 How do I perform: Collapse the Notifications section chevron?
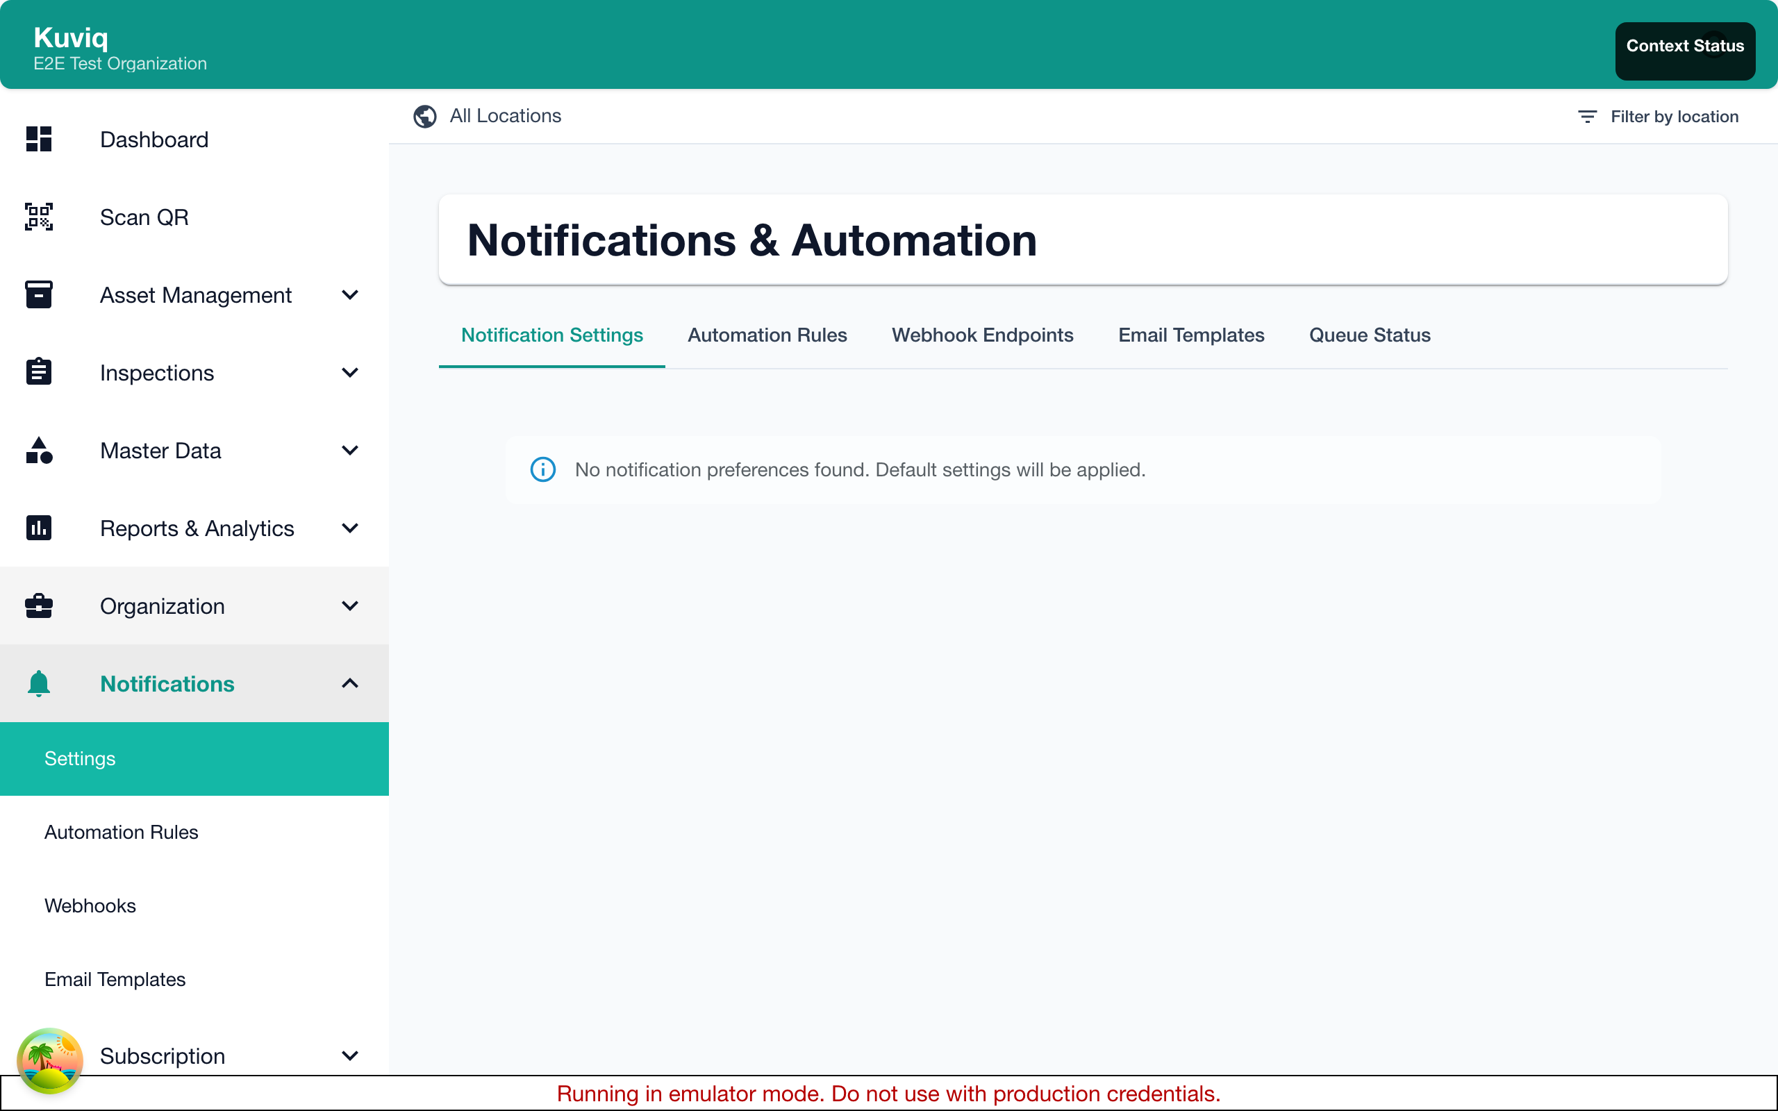(x=351, y=683)
